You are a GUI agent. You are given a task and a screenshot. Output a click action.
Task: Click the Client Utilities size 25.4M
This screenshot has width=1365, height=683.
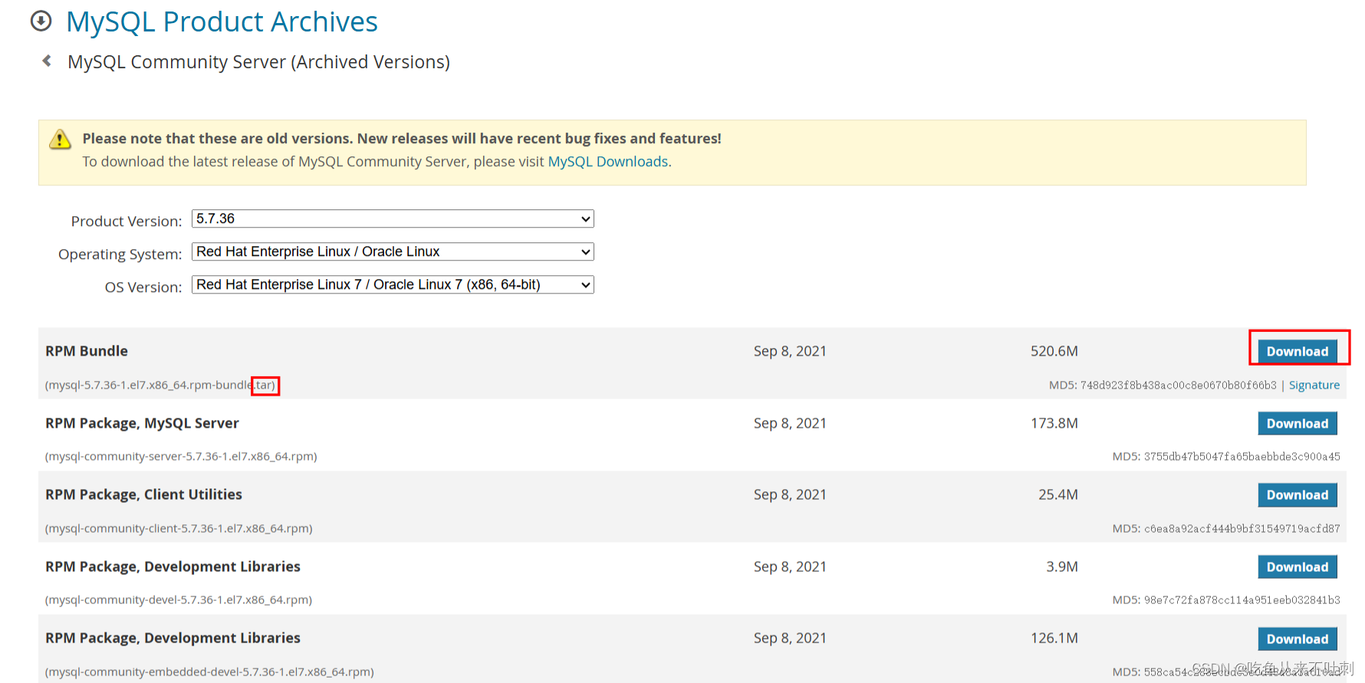1058,494
